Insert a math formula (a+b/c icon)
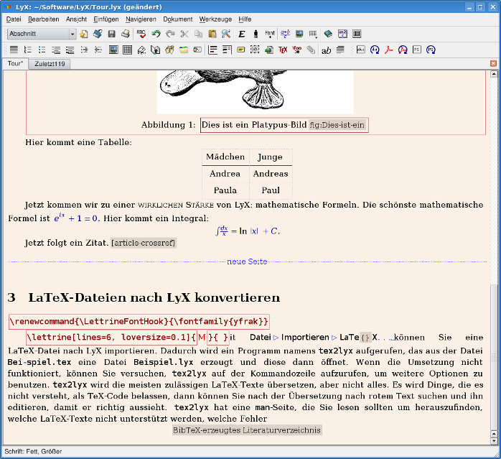The image size is (501, 459). 285,34
